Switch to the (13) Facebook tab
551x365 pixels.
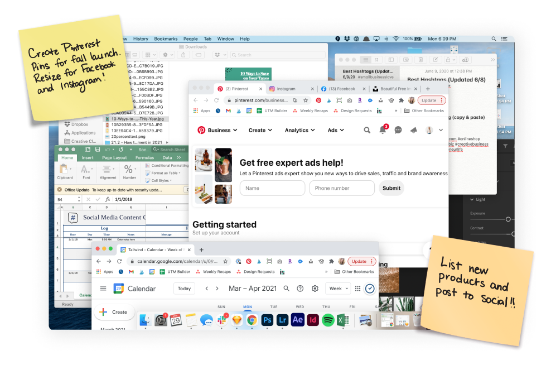[342, 89]
